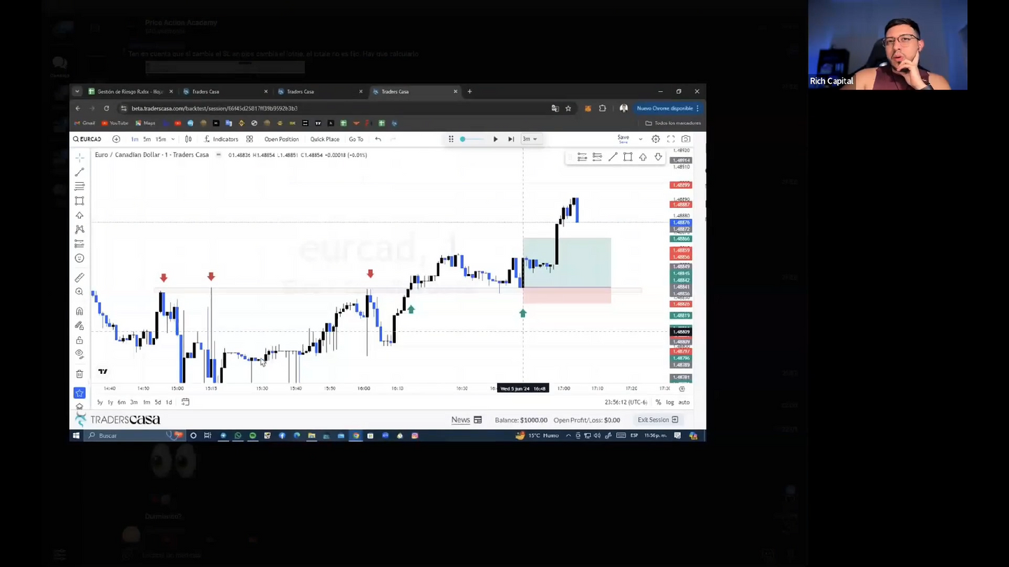Toggle auto scale on price axis
The height and width of the screenshot is (567, 1009).
[684, 402]
